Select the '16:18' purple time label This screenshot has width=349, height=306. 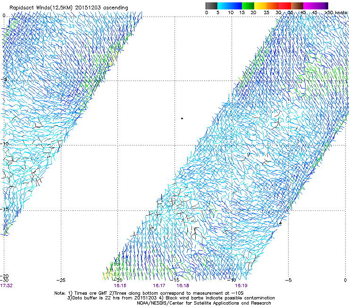pos(183,286)
